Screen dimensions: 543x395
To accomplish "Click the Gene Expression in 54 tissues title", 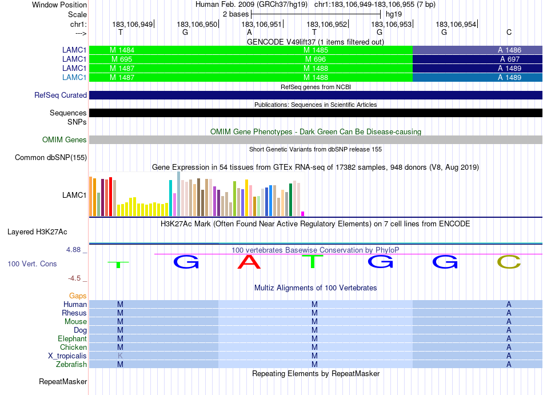I will (x=315, y=167).
